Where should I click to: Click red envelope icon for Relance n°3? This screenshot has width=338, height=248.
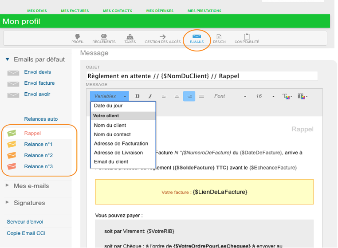(x=12, y=166)
